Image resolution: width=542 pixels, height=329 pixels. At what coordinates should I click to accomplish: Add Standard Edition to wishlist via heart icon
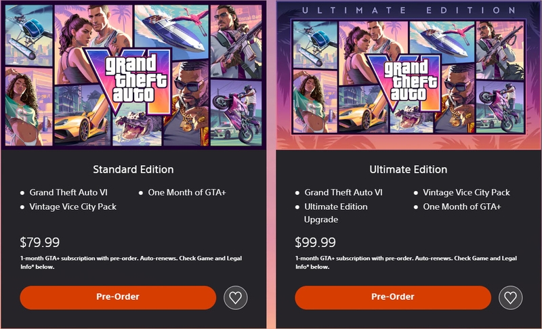click(235, 298)
